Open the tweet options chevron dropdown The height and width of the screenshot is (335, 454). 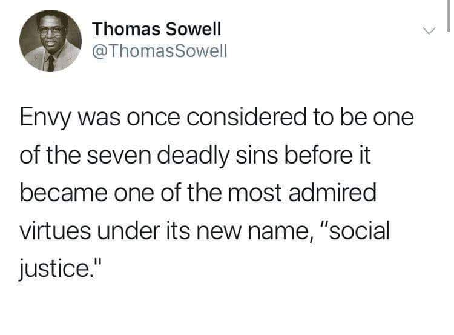[x=428, y=30]
